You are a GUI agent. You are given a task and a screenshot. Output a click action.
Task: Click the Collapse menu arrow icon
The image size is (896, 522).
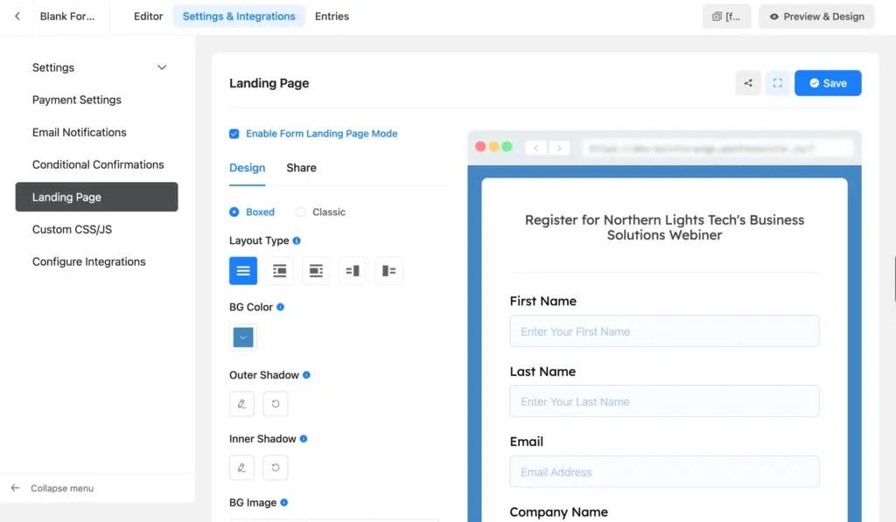pyautogui.click(x=16, y=488)
